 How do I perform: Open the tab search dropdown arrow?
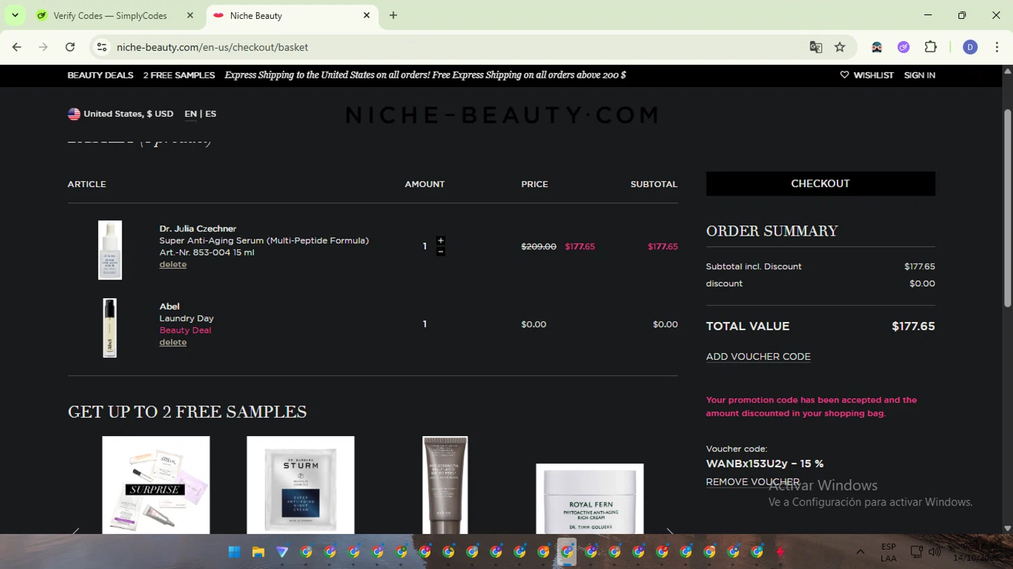[x=15, y=16]
